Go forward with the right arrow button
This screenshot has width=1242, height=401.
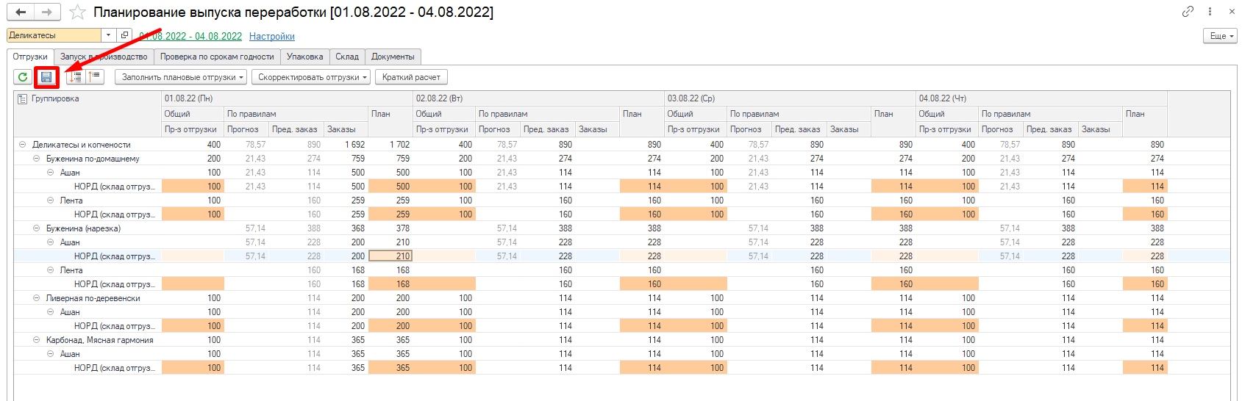tap(47, 12)
